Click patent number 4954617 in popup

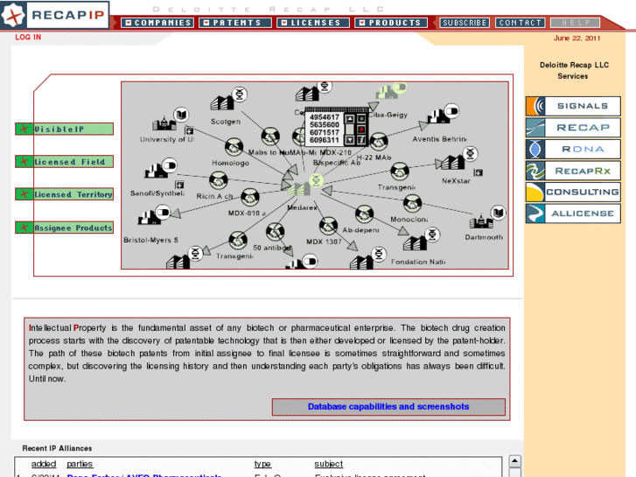(x=324, y=117)
